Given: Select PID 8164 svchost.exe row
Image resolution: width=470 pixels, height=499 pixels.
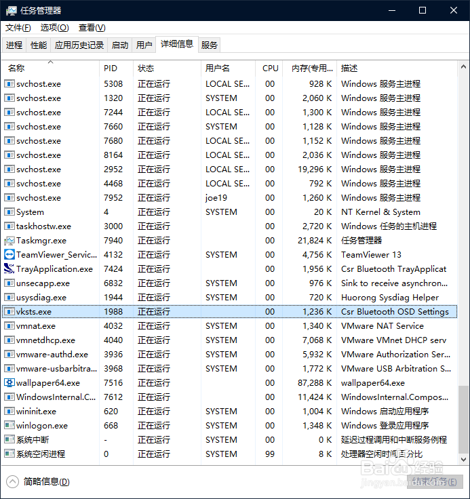Looking at the screenshot, I should click(x=230, y=155).
